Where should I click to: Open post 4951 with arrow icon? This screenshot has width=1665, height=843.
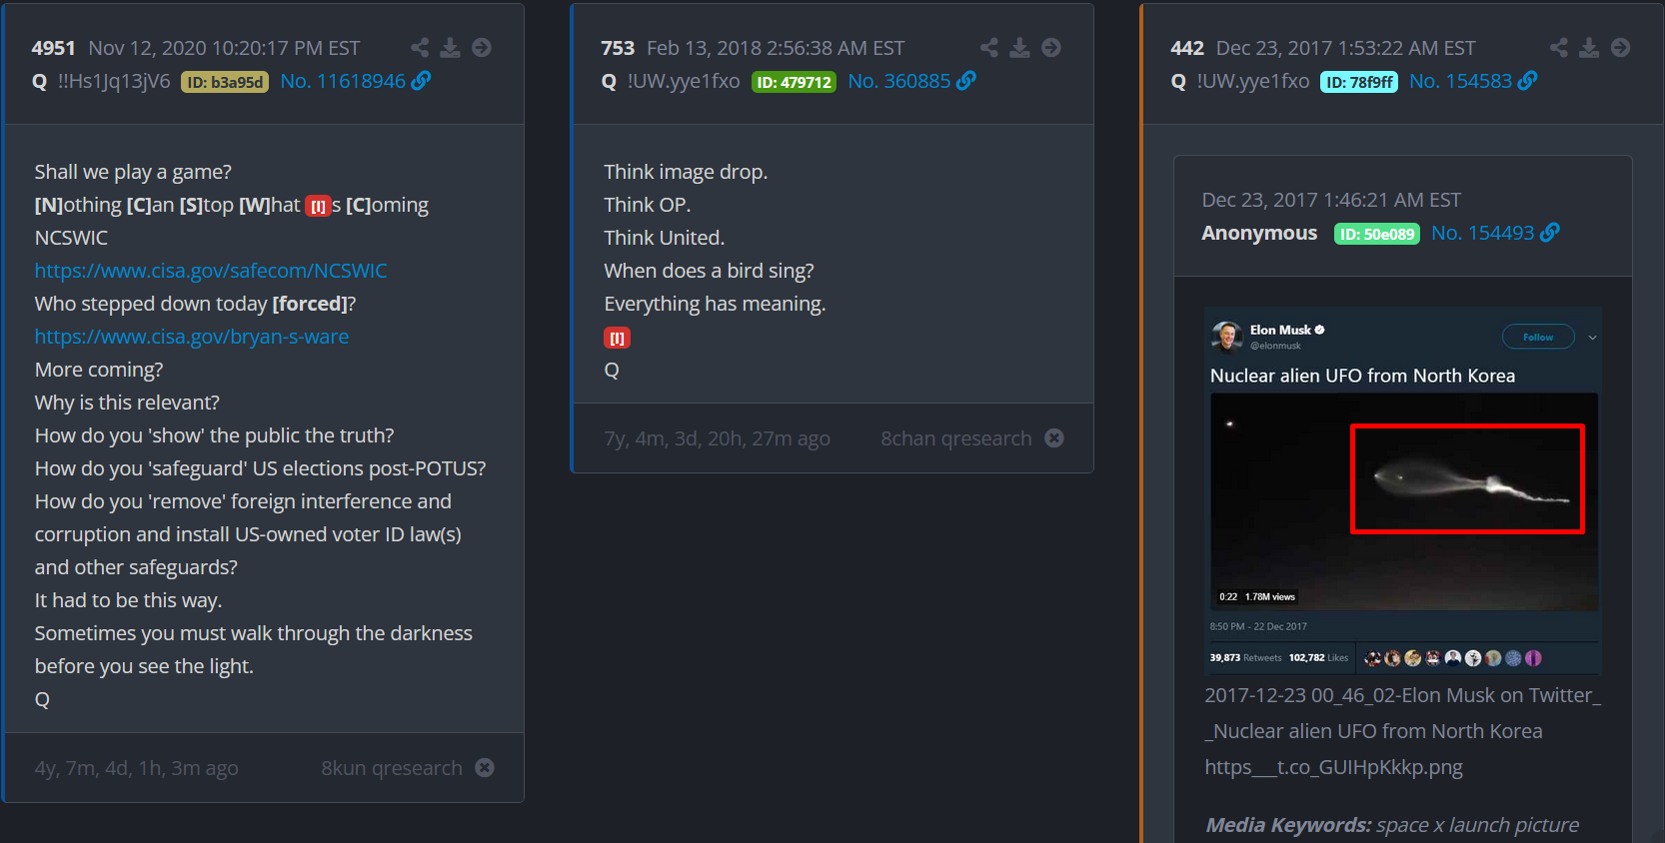pyautogui.click(x=482, y=48)
